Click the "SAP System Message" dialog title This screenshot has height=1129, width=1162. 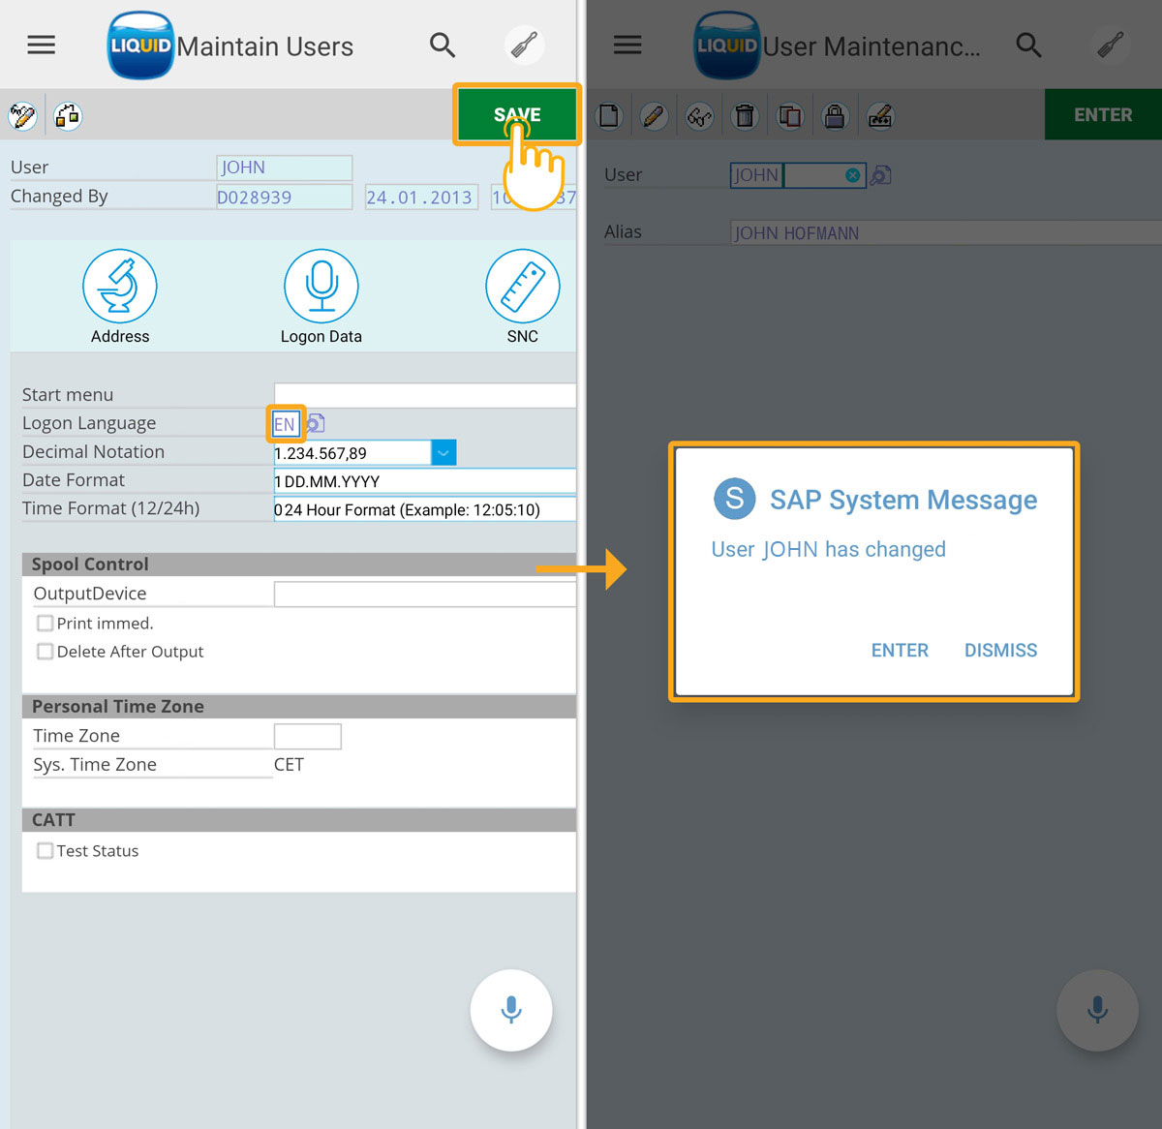(903, 500)
